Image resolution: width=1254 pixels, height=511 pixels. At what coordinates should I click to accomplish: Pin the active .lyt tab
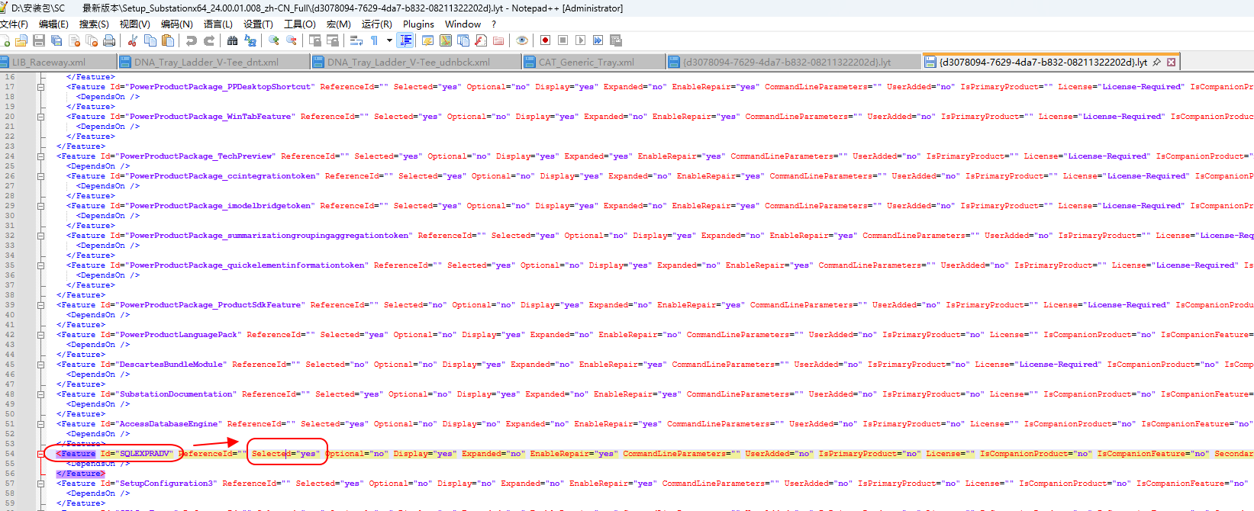coord(1156,62)
